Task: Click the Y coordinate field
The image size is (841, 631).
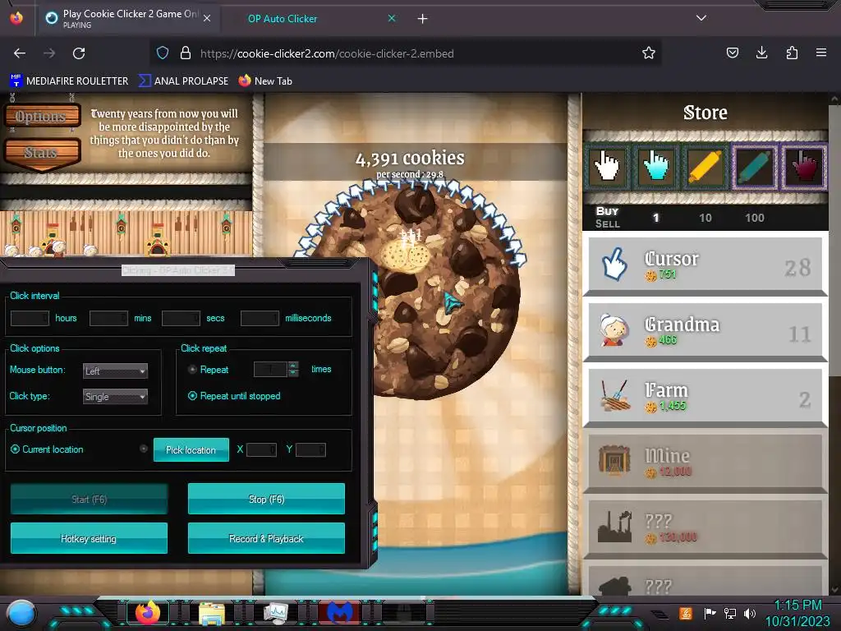Action: coord(310,449)
